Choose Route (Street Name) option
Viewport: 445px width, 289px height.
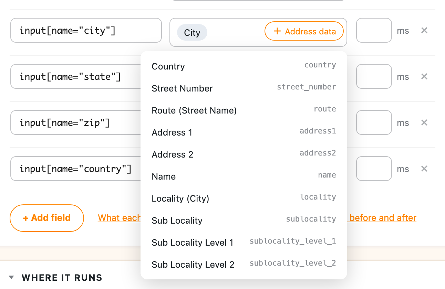(x=244, y=110)
